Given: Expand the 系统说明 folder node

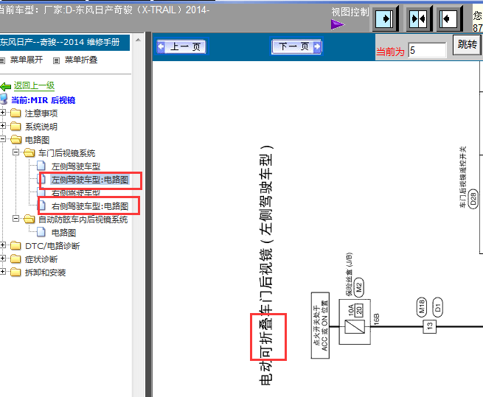Looking at the screenshot, I should (x=2, y=126).
